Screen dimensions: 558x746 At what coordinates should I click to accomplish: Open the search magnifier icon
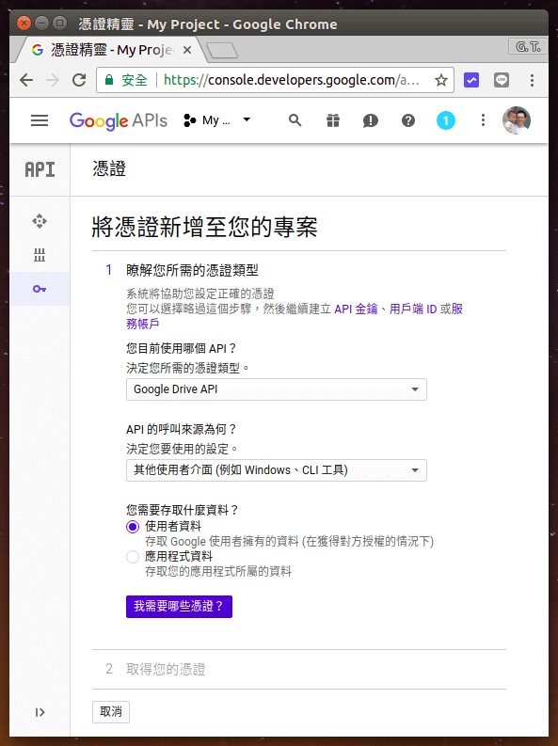coord(295,120)
